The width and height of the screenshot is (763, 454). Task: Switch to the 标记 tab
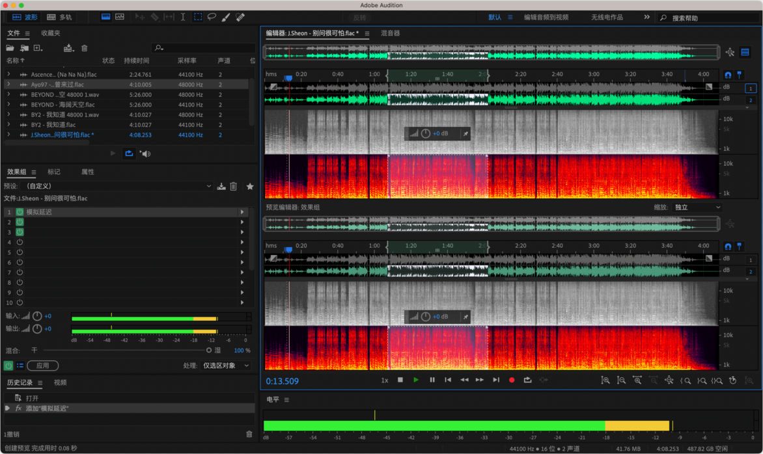pos(54,172)
